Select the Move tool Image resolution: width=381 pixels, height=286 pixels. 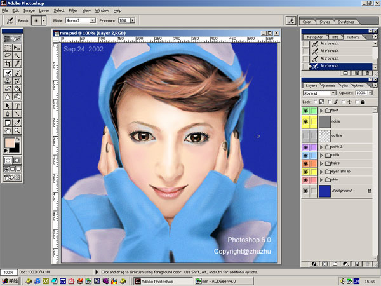pos(17,48)
